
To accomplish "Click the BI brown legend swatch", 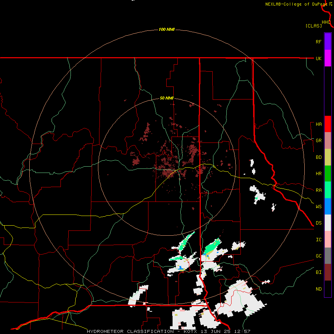I will (328, 272).
